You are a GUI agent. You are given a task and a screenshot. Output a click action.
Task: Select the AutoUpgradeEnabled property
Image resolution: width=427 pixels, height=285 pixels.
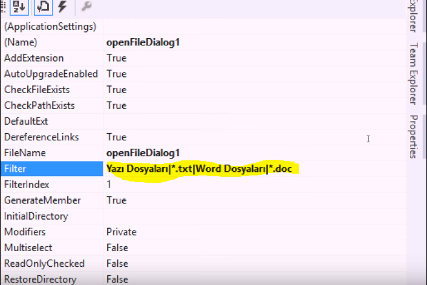[x=52, y=74]
